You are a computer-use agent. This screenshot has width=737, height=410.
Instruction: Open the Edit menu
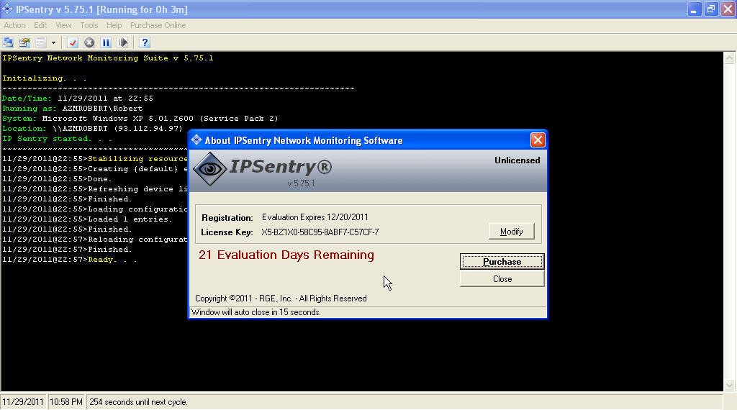pos(40,25)
